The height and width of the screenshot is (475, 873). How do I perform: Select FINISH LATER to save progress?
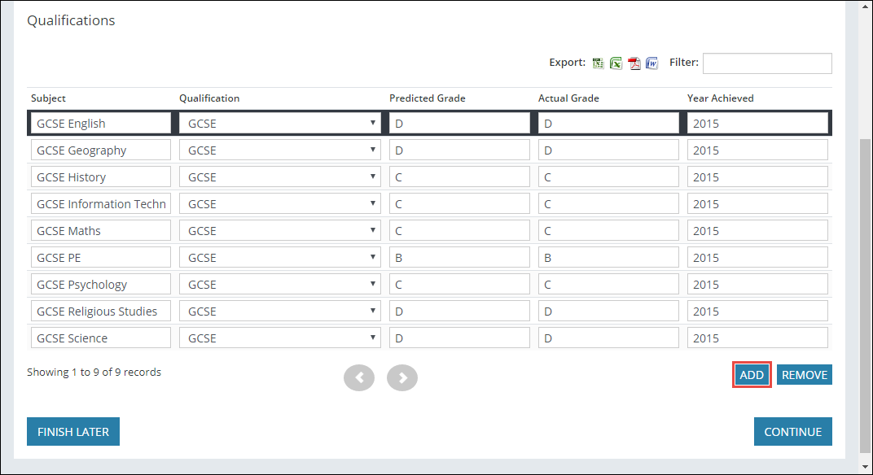pos(72,431)
